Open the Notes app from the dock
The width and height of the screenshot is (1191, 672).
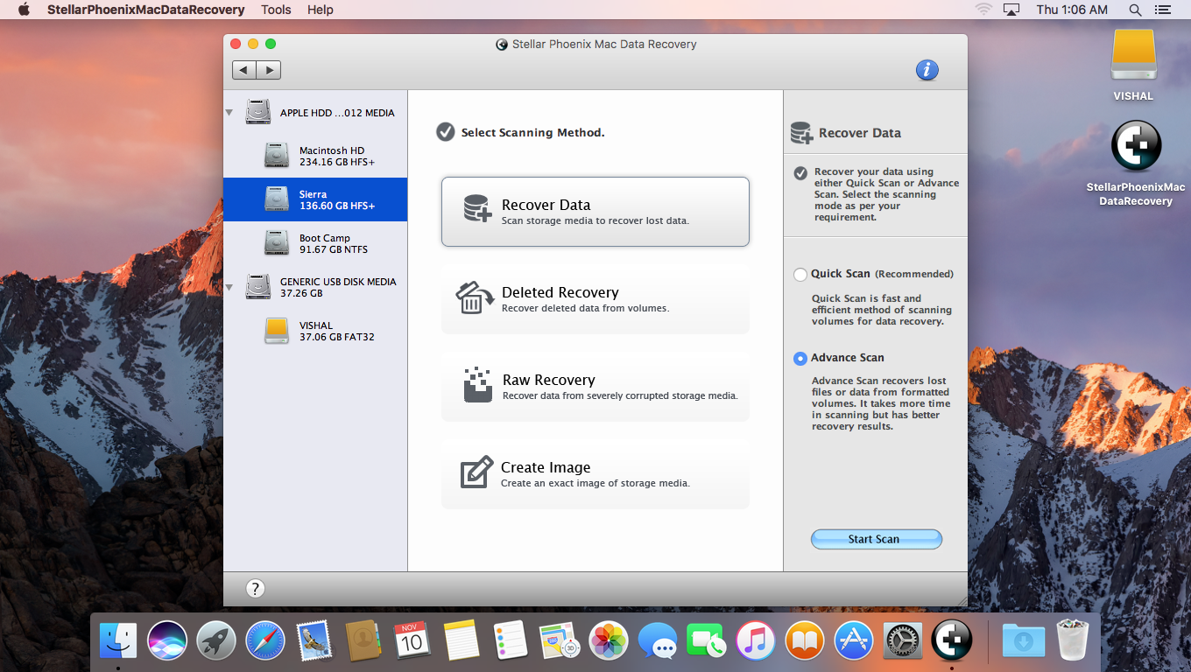pyautogui.click(x=462, y=640)
